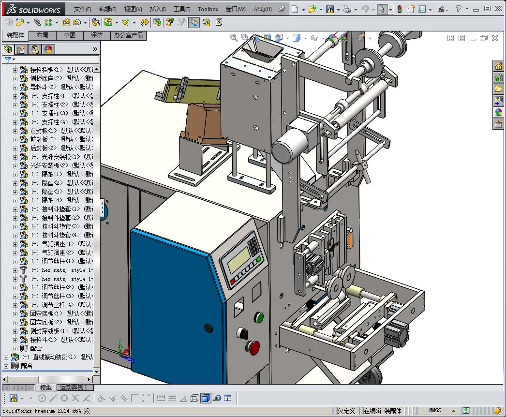Open the 工具(T) menu

coord(182,9)
